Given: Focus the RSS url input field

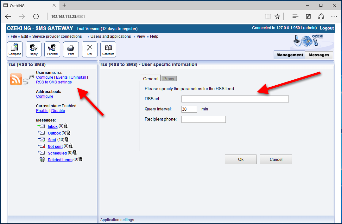Looking at the screenshot, I should pos(235,99).
